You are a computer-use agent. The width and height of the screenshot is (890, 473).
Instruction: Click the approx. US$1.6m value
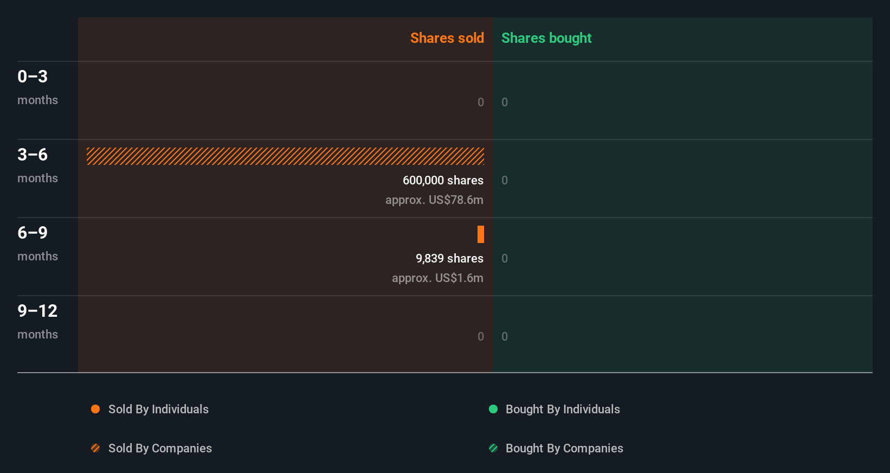(437, 278)
